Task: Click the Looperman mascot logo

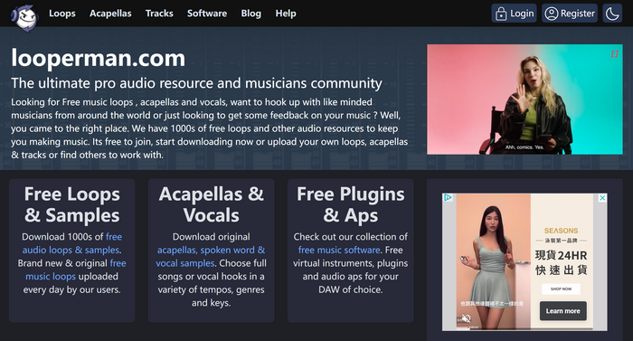Action: [x=24, y=17]
